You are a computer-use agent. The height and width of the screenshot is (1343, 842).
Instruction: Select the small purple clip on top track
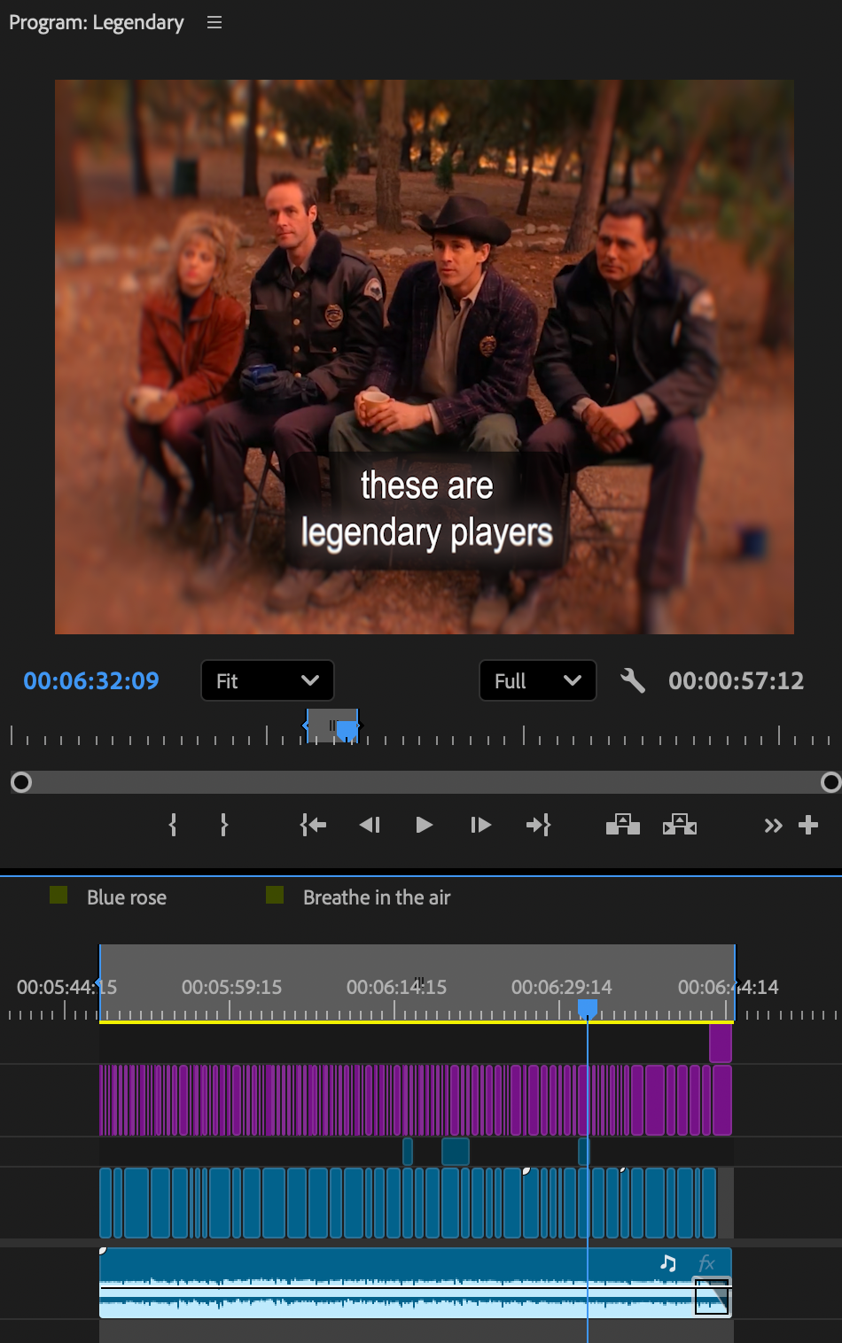coord(721,1043)
